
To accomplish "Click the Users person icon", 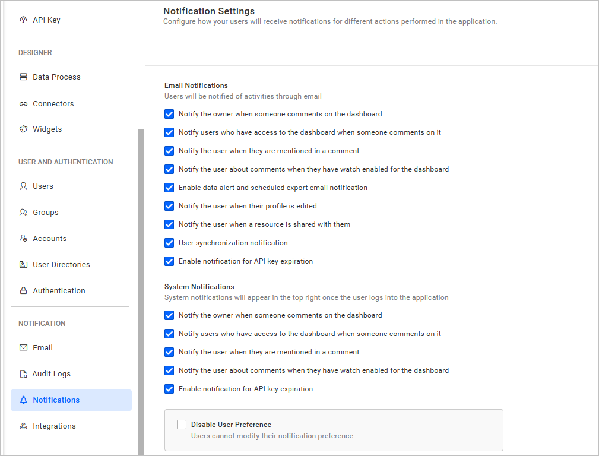I will point(23,186).
